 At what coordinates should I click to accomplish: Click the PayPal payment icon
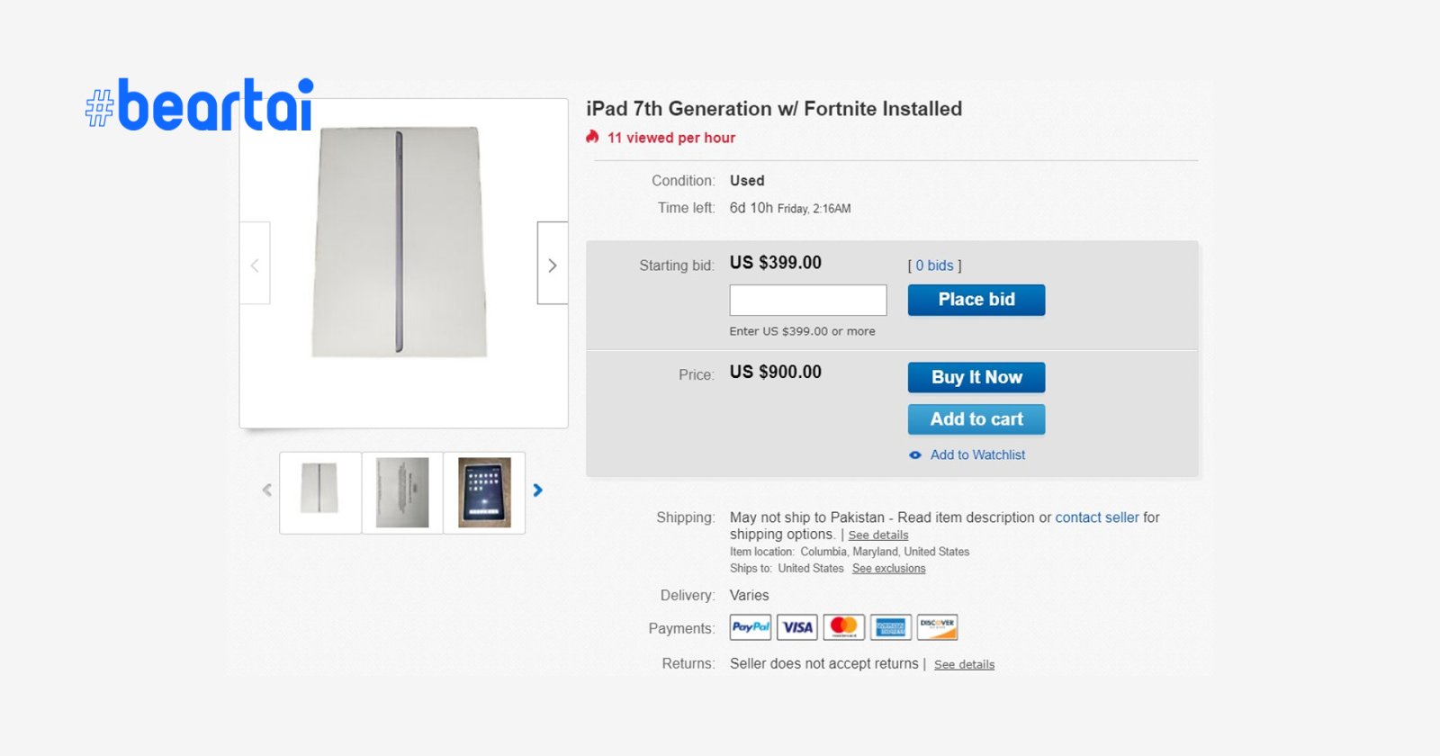point(751,627)
